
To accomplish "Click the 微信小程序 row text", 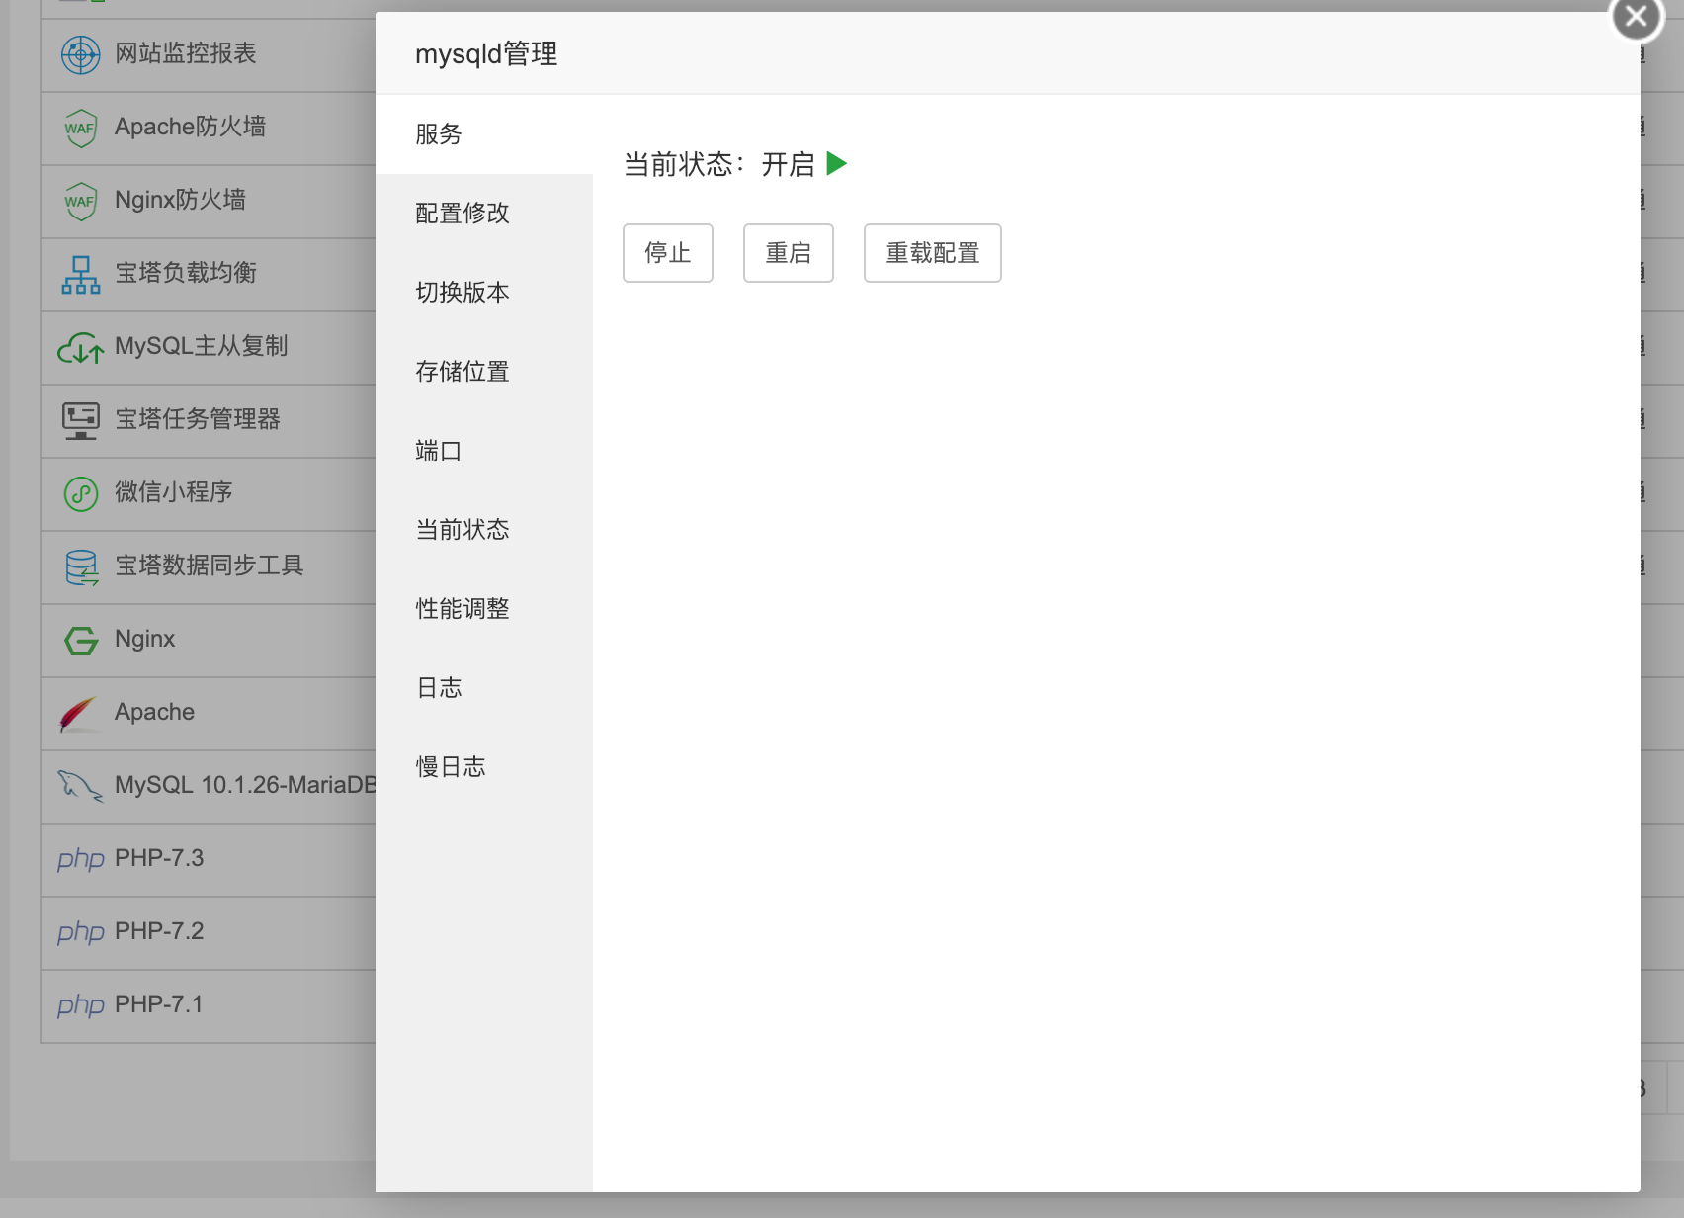I will (174, 492).
